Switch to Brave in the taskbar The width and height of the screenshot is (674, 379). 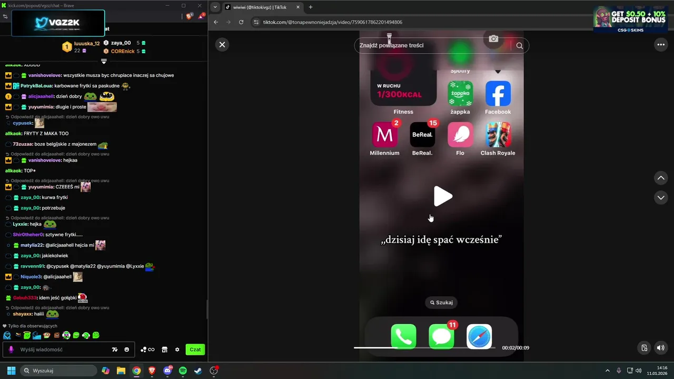point(152,371)
